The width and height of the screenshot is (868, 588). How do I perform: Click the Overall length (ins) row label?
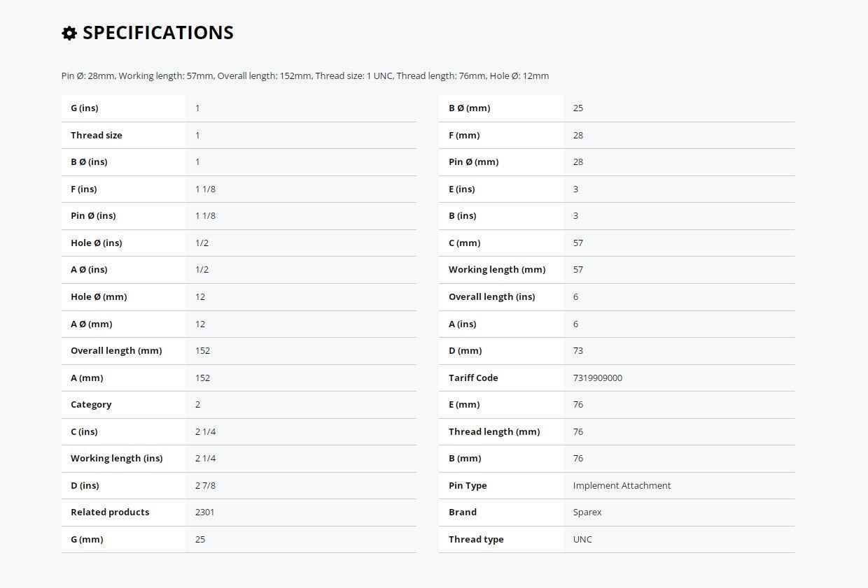click(491, 296)
